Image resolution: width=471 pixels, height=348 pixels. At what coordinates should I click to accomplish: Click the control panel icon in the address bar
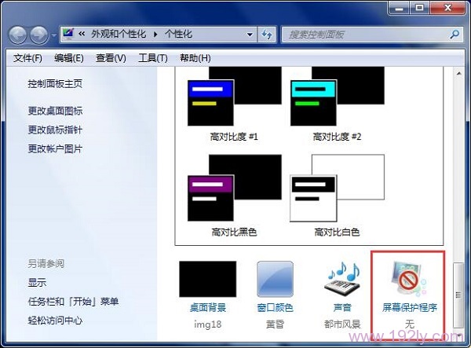68,34
